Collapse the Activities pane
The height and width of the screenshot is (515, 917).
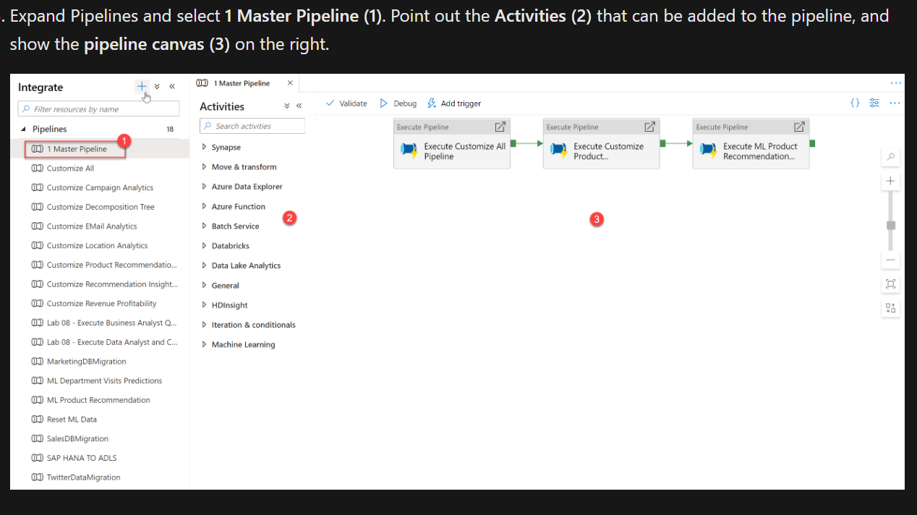click(299, 106)
